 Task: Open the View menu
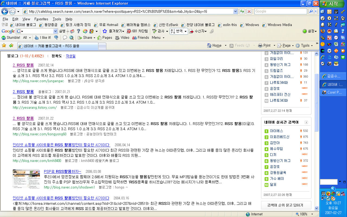pyautogui.click(x=26, y=19)
